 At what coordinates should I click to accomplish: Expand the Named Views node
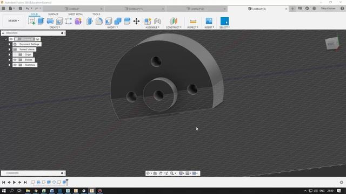click(10, 50)
